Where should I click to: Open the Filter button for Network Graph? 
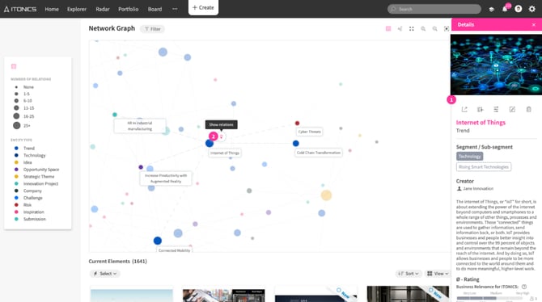tap(152, 29)
